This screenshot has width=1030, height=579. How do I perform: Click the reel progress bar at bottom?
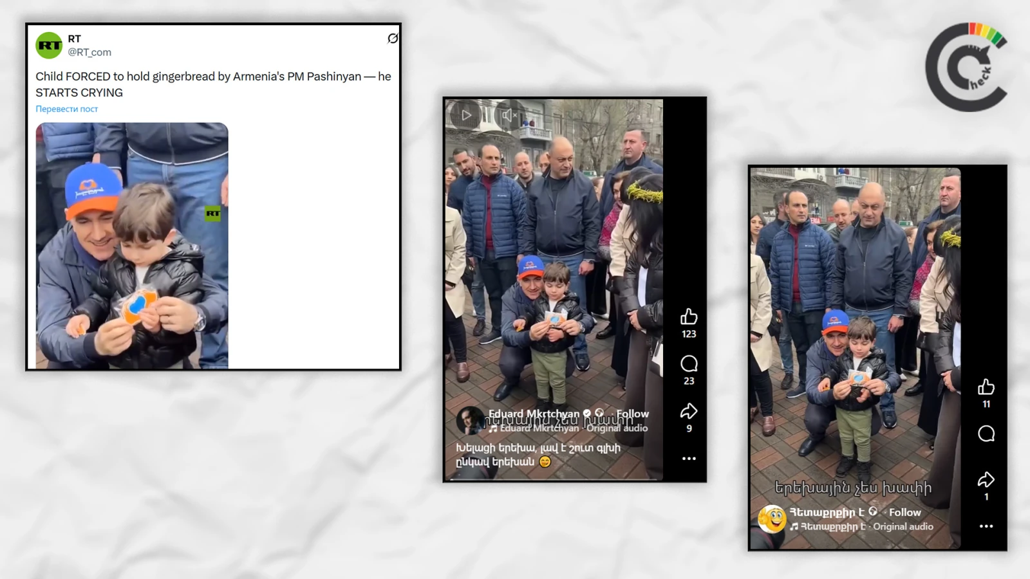point(554,479)
